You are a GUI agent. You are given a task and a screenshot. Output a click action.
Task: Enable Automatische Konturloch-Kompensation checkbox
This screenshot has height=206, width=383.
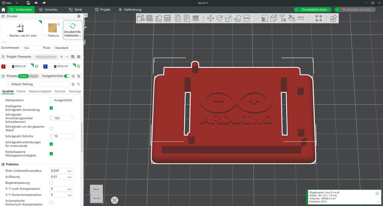point(51,202)
